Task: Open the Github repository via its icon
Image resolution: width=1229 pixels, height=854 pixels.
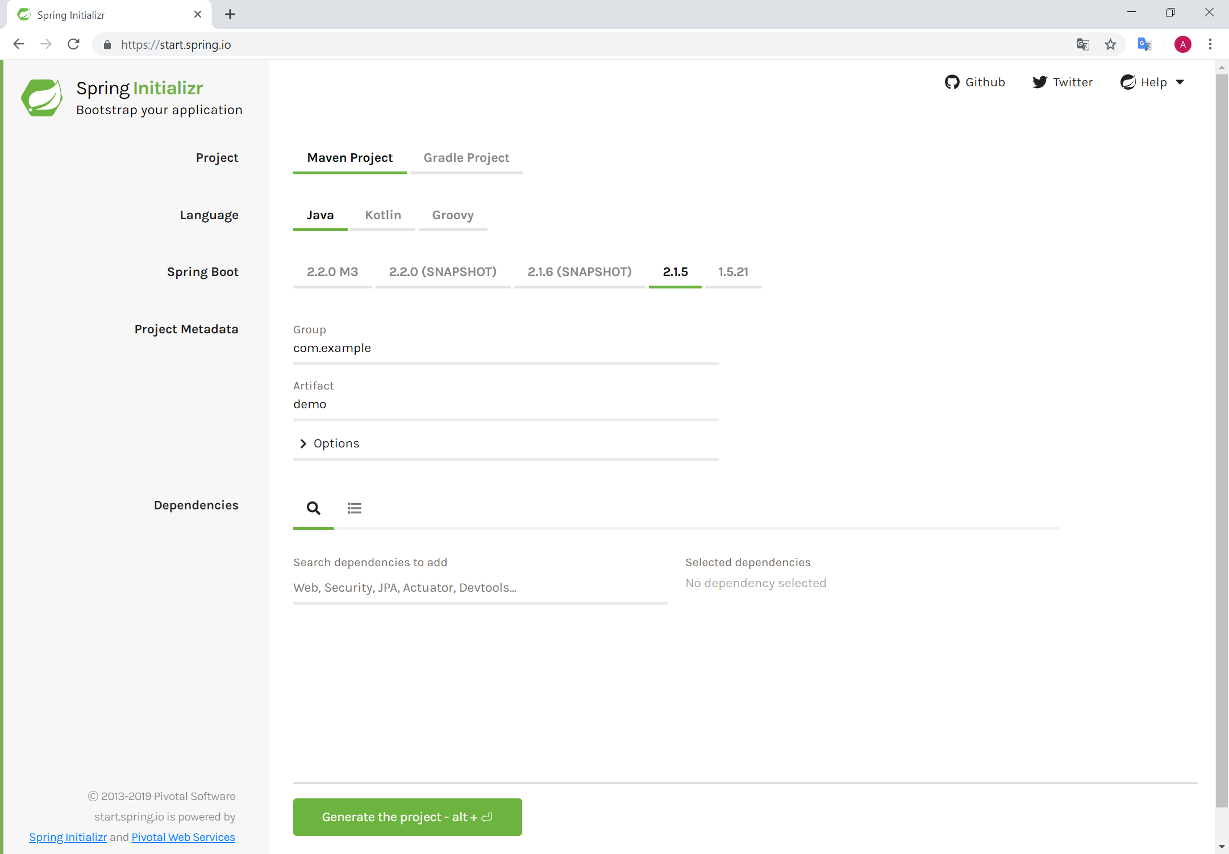Action: 952,82
